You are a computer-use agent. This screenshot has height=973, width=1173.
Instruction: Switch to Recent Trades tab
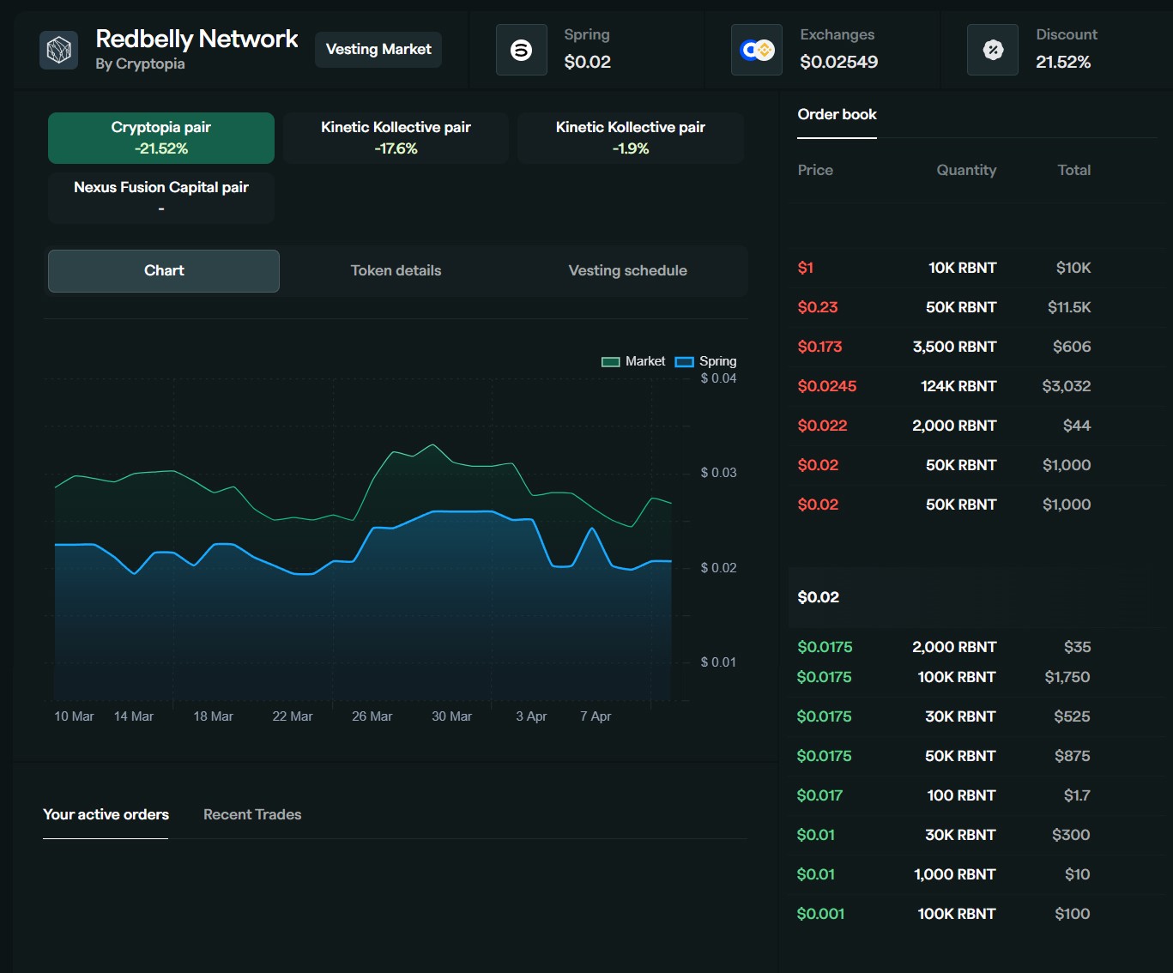coord(252,815)
